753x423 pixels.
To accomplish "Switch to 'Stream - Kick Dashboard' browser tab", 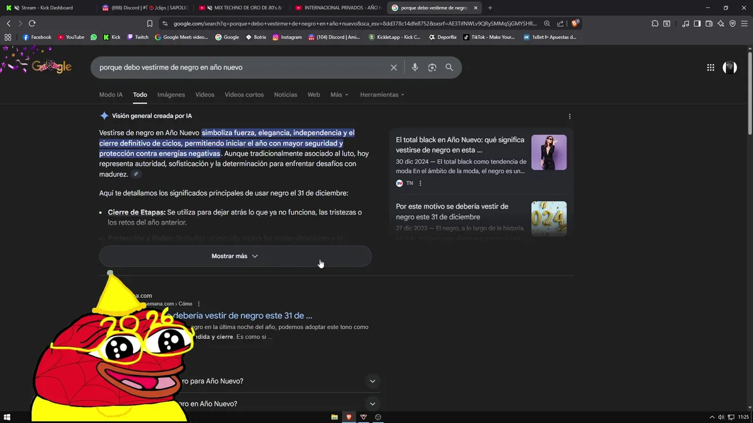I will click(47, 8).
